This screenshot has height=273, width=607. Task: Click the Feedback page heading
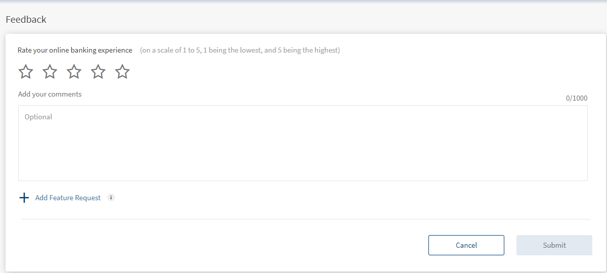26,19
